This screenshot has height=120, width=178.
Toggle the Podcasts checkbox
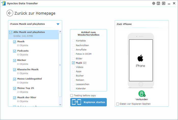click(x=14, y=51)
